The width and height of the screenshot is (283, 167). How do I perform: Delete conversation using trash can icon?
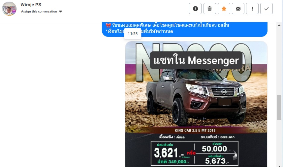point(210,9)
